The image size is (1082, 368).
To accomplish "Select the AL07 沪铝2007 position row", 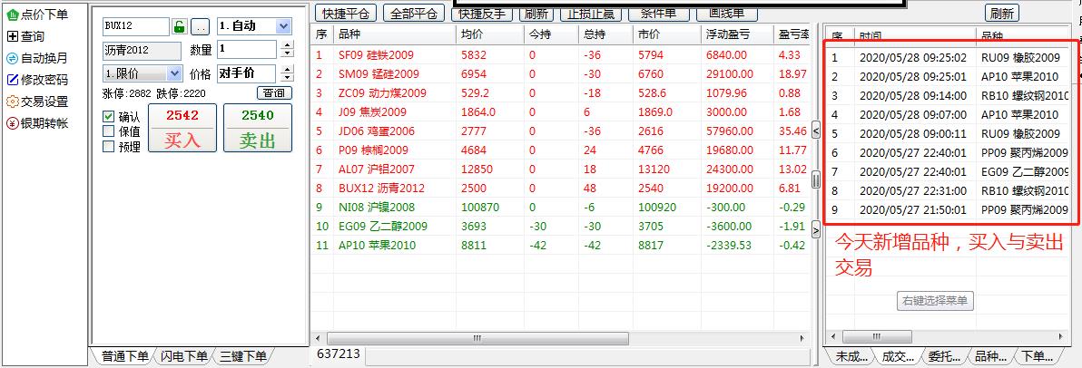I will tap(560, 169).
